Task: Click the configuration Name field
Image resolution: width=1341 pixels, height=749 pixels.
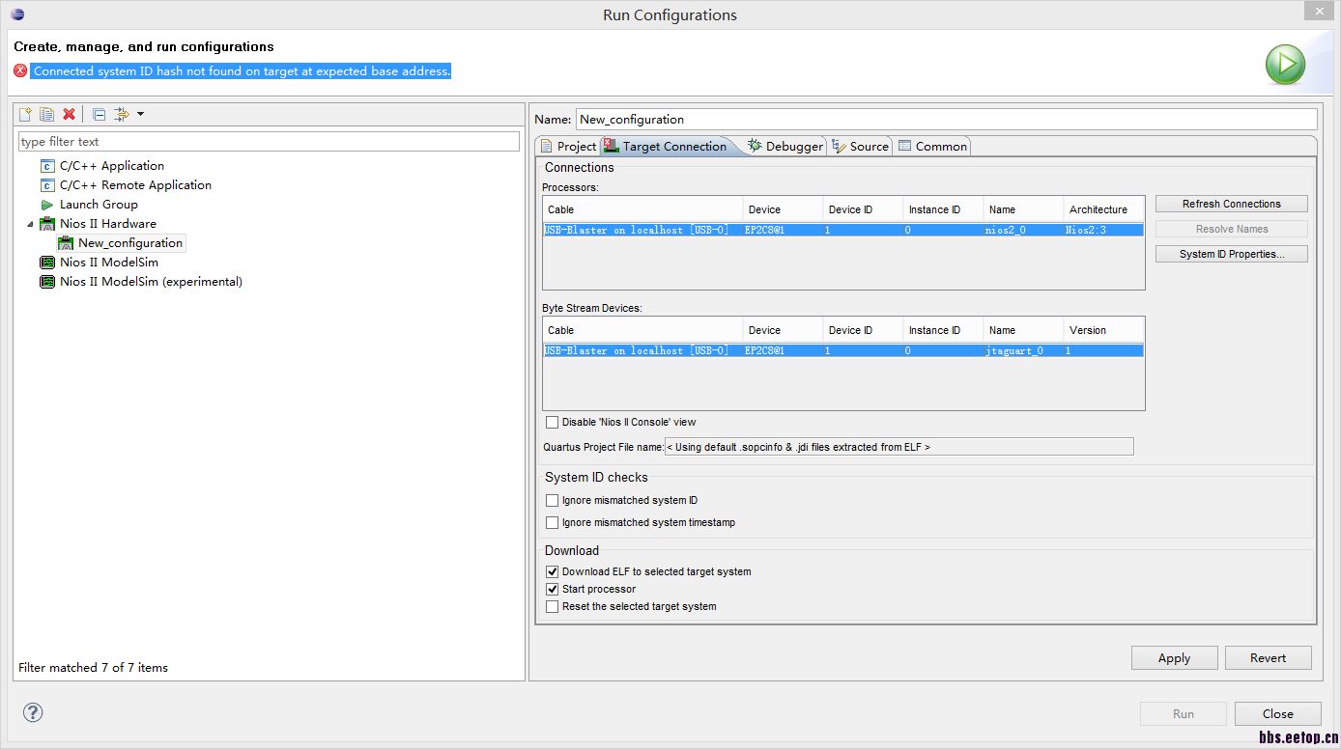Action: coord(946,120)
